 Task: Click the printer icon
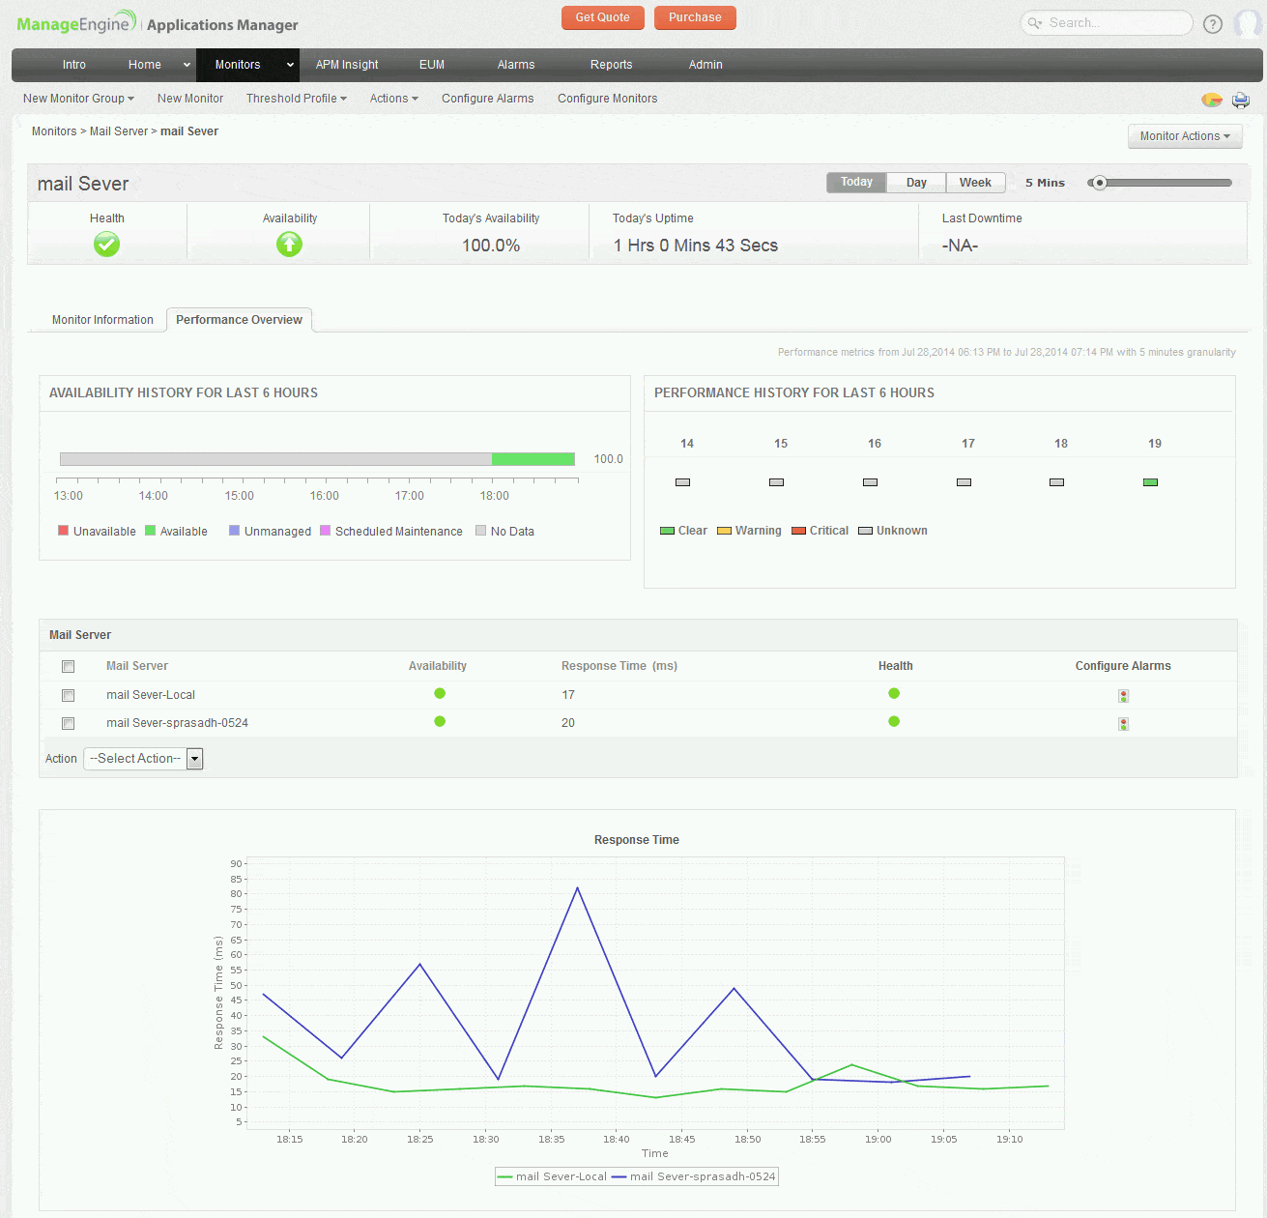click(1241, 99)
